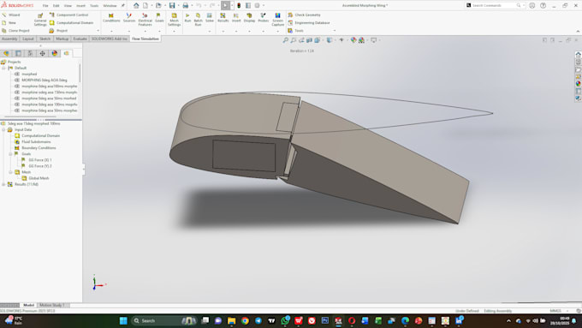This screenshot has height=328, width=582.
Task: Expand the Solve dropdown arrow
Action: (210, 31)
